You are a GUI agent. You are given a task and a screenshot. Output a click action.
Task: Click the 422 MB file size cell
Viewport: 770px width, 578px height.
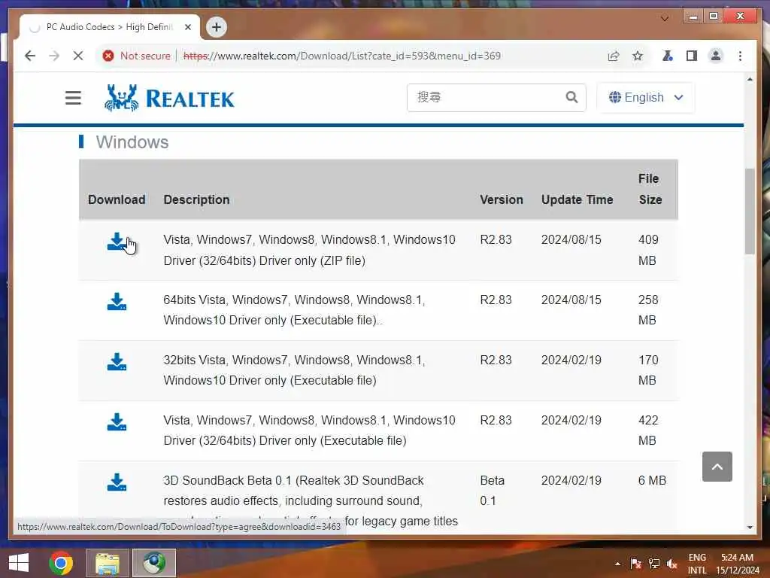(x=648, y=430)
